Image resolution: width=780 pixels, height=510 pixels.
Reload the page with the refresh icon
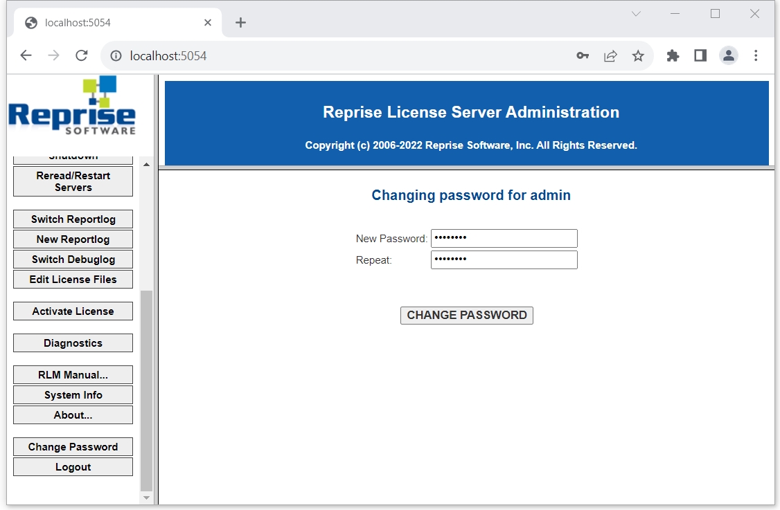81,56
